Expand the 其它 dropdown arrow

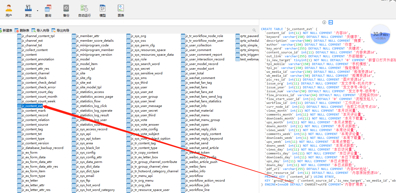[x=37, y=11]
